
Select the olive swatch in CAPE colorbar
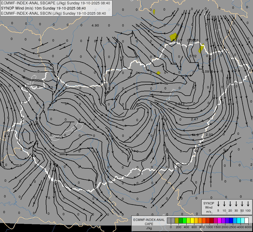pyautogui.click(x=177, y=220)
